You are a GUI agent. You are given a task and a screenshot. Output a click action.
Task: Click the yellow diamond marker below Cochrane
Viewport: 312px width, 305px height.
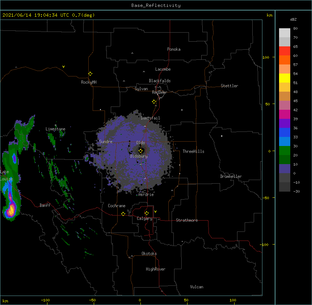click(x=123, y=214)
